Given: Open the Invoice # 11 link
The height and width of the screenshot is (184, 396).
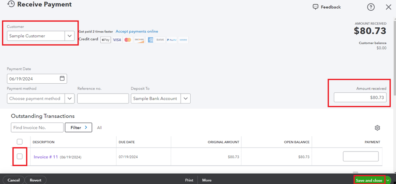Looking at the screenshot, I should pyautogui.click(x=46, y=157).
